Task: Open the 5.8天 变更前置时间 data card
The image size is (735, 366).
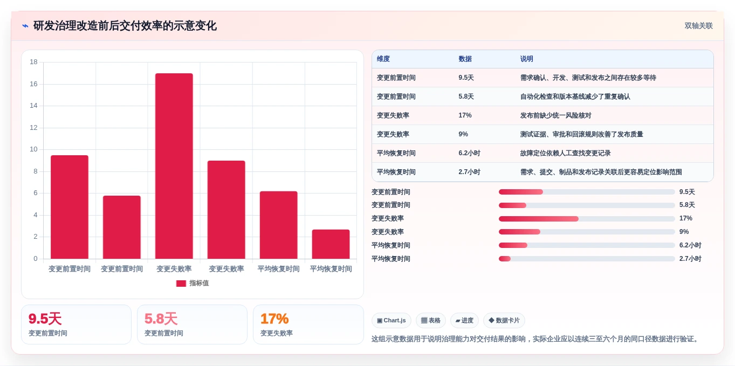Action: 192,324
